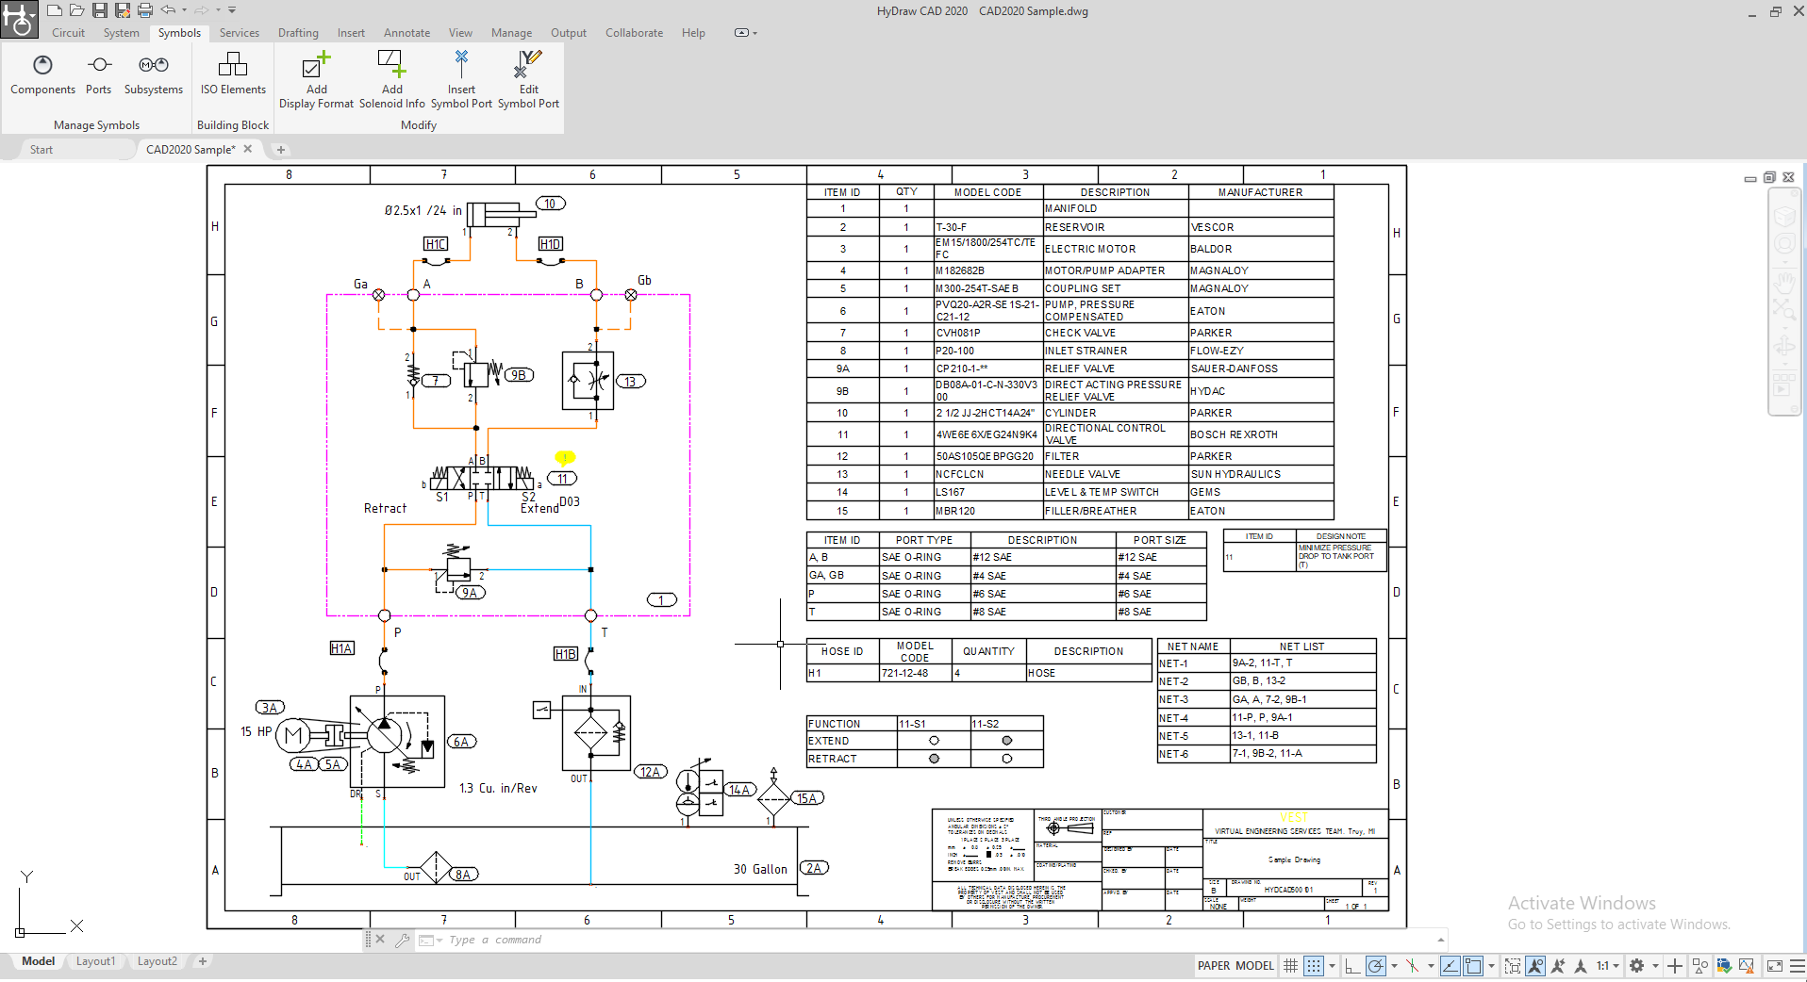1807x982 pixels.
Task: Add a new drawing tab with plus
Action: click(x=280, y=150)
